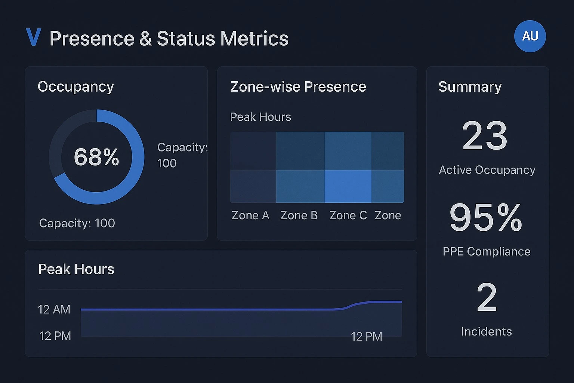This screenshot has width=574, height=383.
Task: Click the Peak Hours chart title
Action: click(x=76, y=269)
